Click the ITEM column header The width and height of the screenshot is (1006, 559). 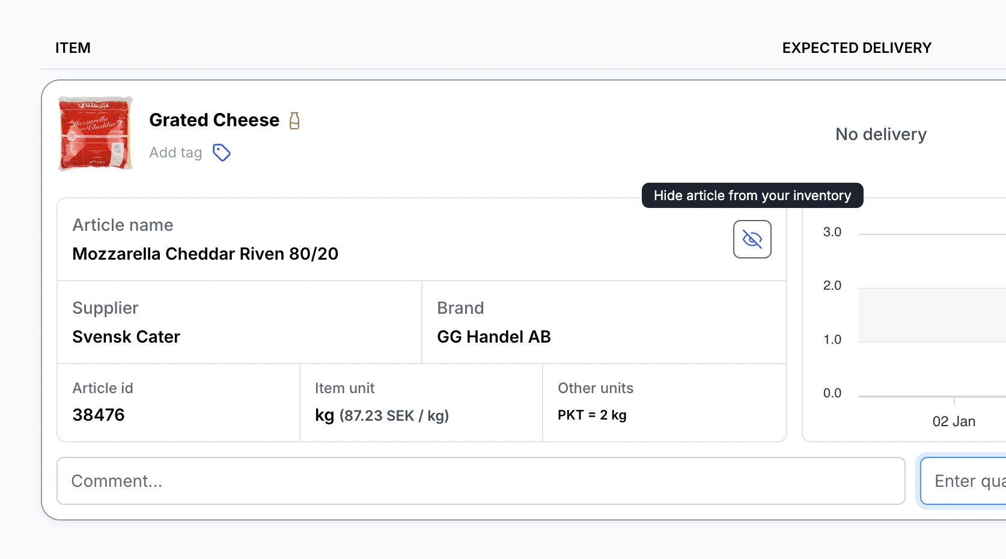[73, 48]
